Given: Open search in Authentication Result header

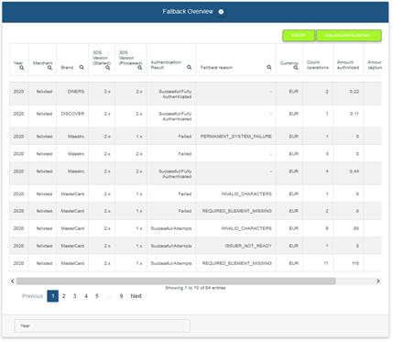Looking at the screenshot, I should coord(189,67).
